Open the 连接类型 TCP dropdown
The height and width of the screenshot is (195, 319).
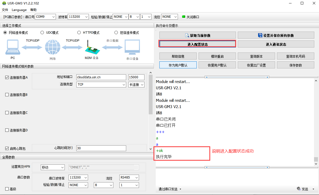click(x=101, y=85)
